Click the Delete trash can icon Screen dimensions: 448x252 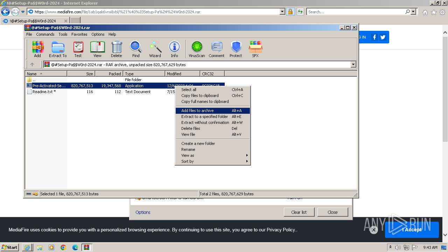pyautogui.click(x=117, y=49)
